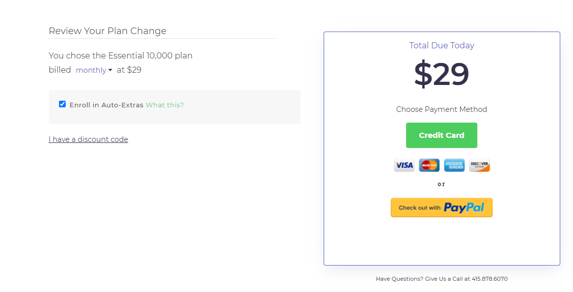Pay with the green Credit Card button
Image resolution: width=573 pixels, height=292 pixels.
tap(441, 135)
